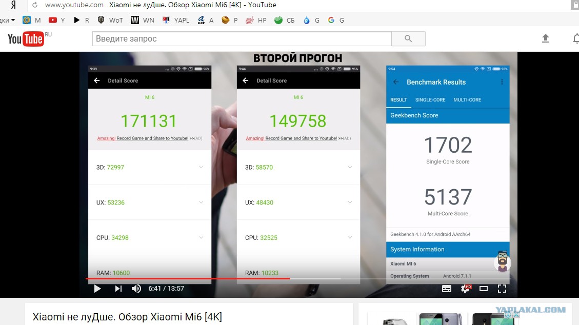
Task: Toggle video subtitles
Action: click(x=447, y=289)
